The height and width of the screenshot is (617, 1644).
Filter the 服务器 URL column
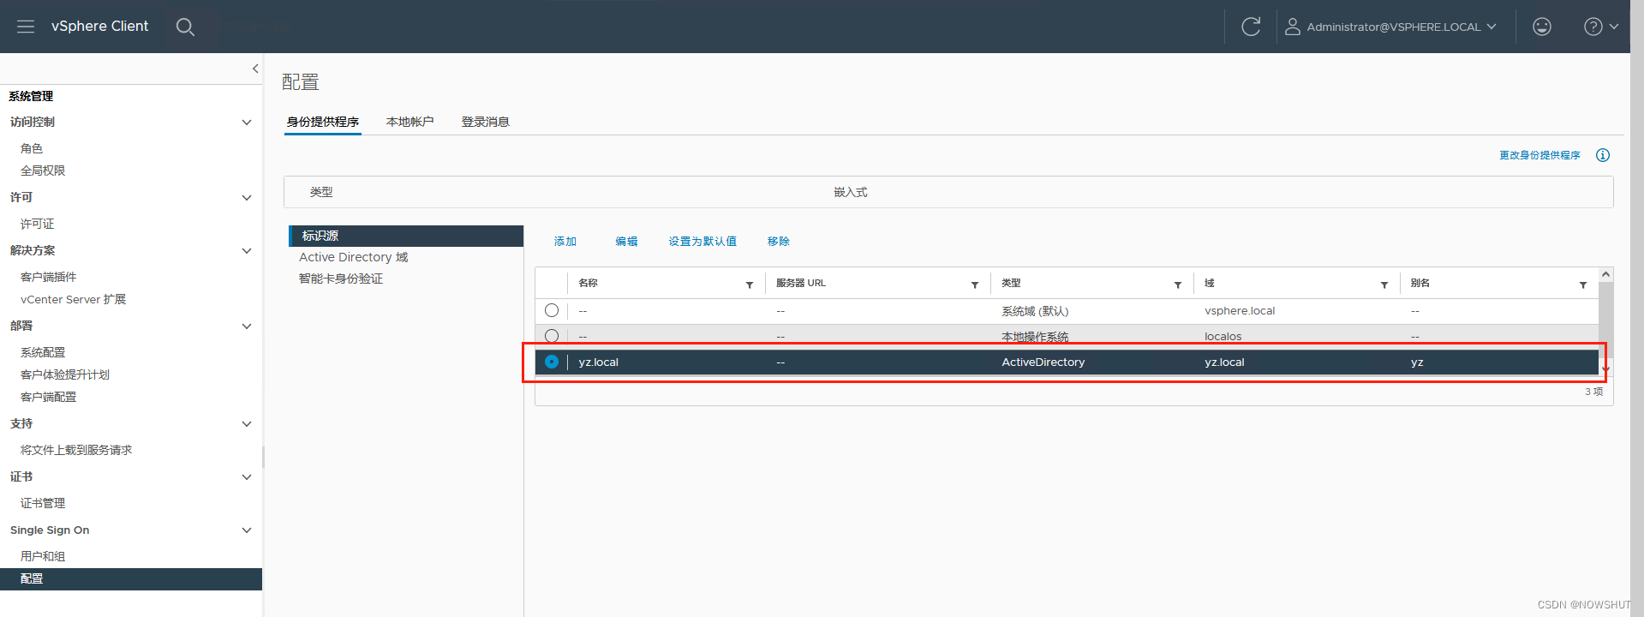pos(975,285)
